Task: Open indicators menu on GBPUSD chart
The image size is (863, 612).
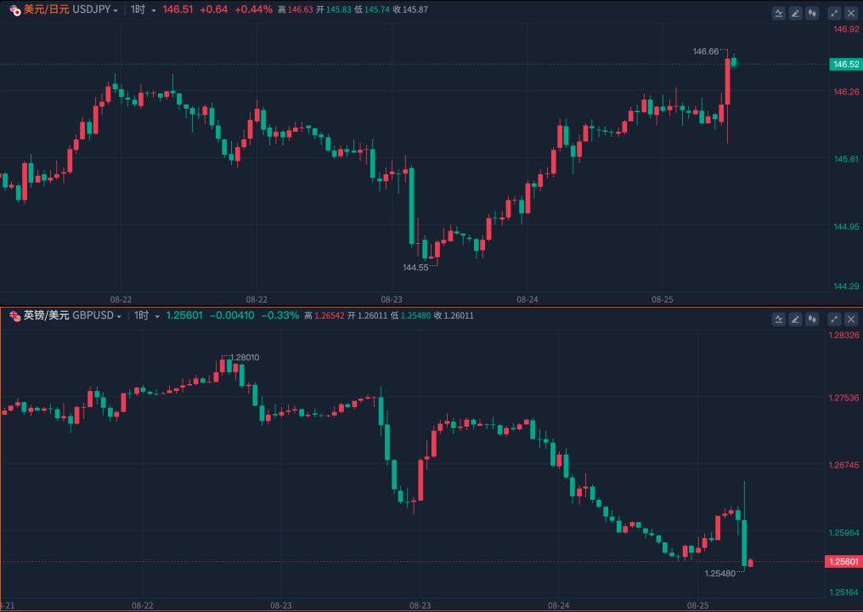Action: pyautogui.click(x=779, y=319)
